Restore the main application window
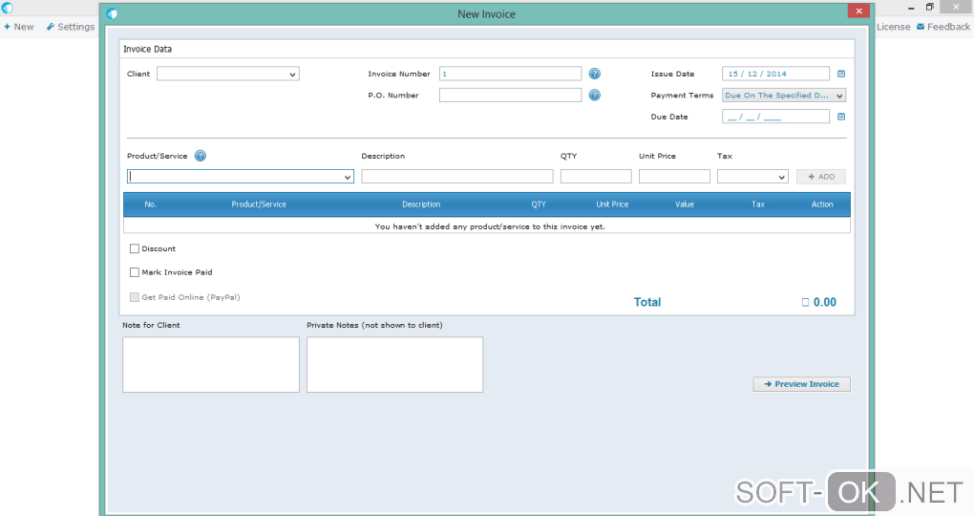This screenshot has height=516, width=974. pos(930,8)
